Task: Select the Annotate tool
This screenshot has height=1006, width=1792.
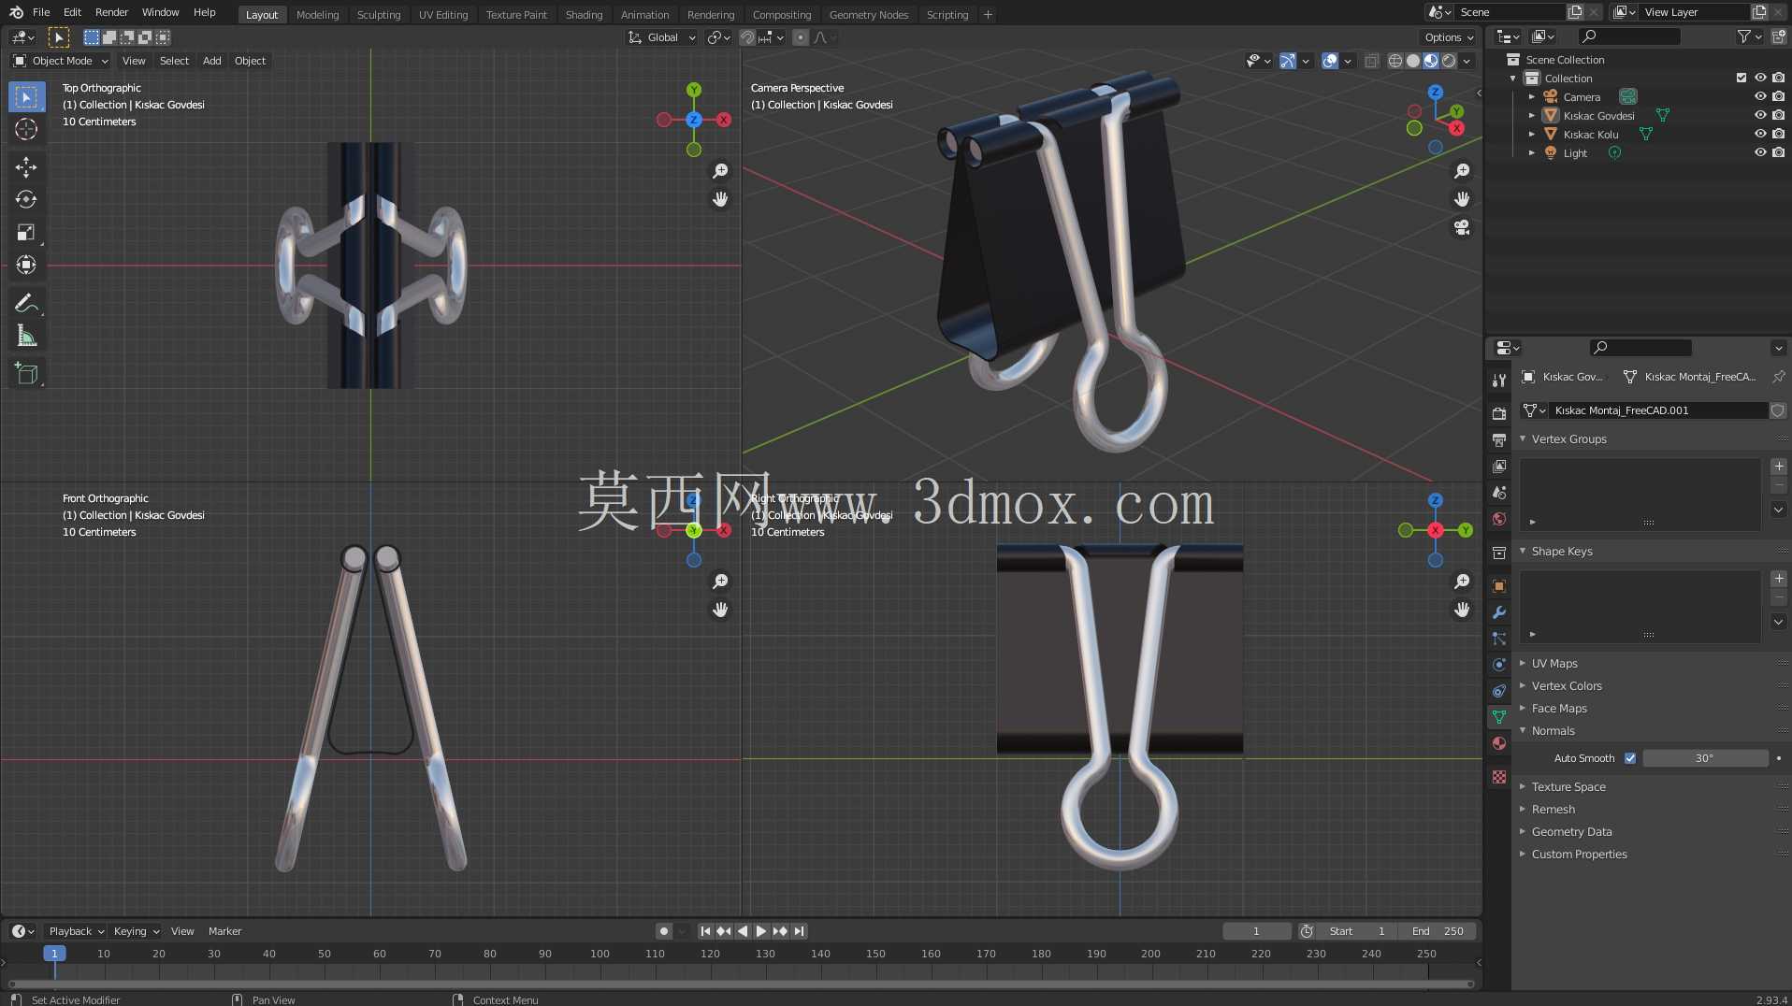Action: [x=26, y=303]
